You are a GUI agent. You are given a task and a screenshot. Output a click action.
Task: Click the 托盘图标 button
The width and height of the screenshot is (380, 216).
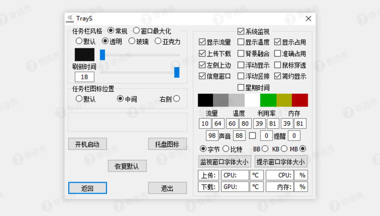pos(167,144)
